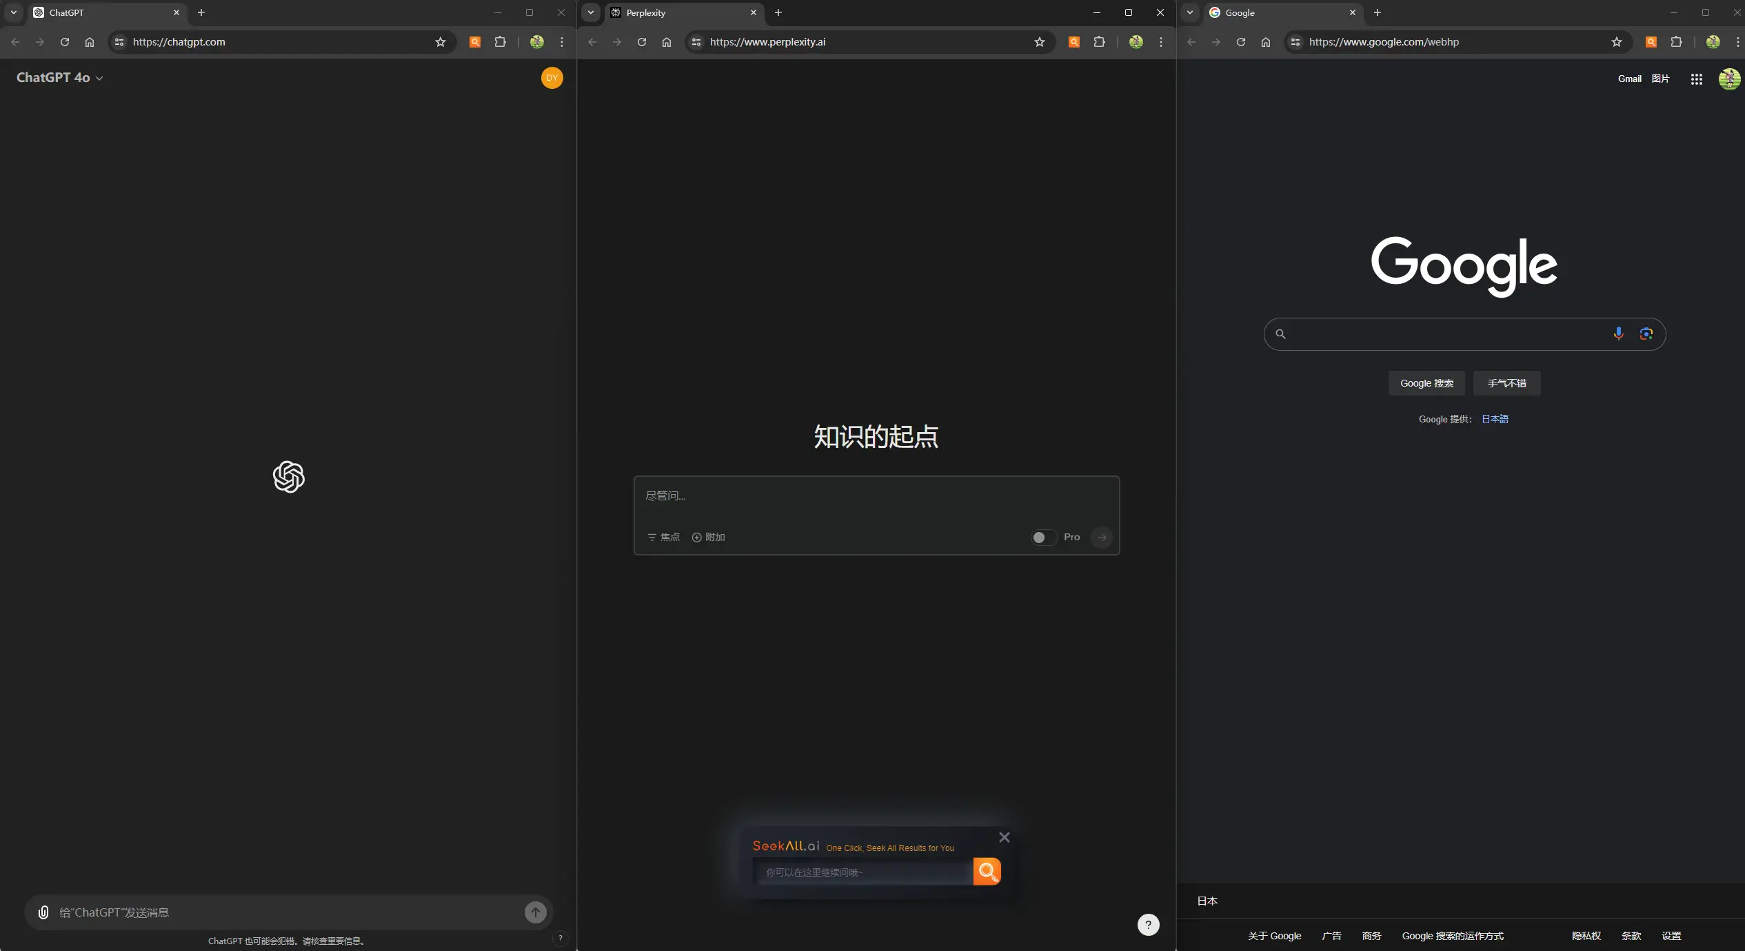The width and height of the screenshot is (1745, 951).
Task: Open Google Lens camera search
Action: point(1647,334)
